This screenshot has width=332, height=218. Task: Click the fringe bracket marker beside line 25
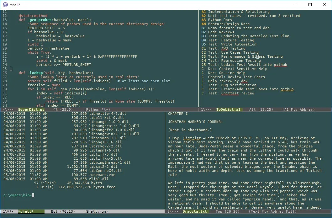11,68
